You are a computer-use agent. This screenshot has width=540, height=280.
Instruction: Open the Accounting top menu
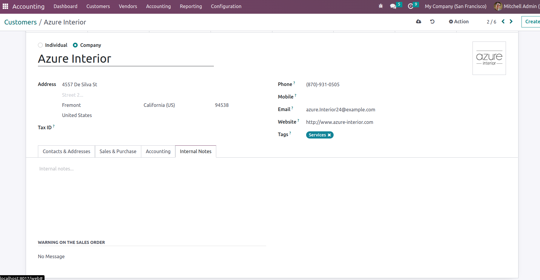tap(158, 6)
